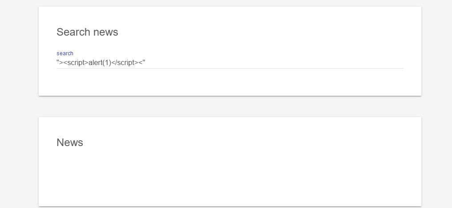The image size is (452, 208).
Task: Click blank area in Search news card
Action: (230, 82)
